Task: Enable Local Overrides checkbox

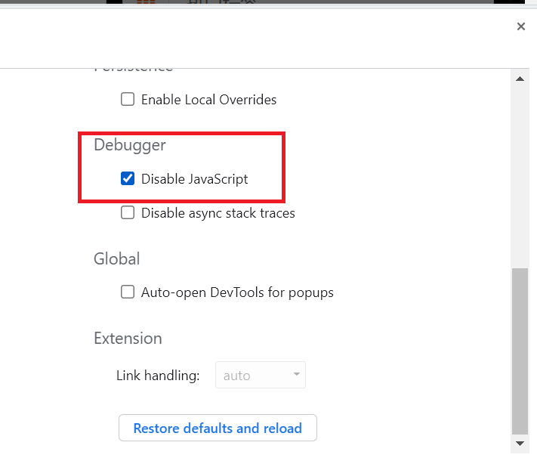Action: [x=128, y=99]
